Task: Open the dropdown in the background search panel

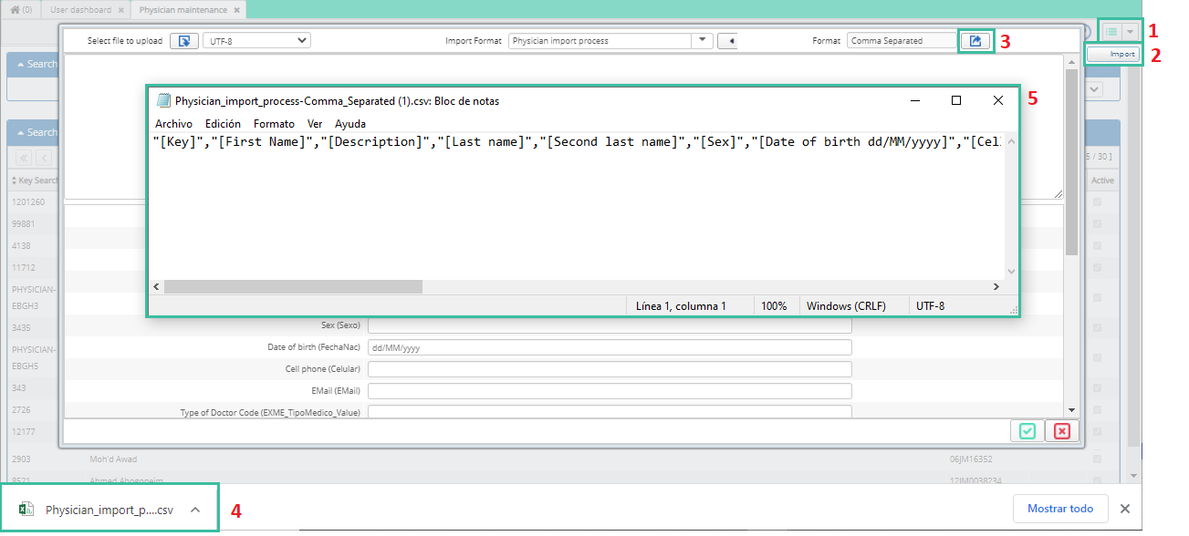Action: [x=1094, y=89]
